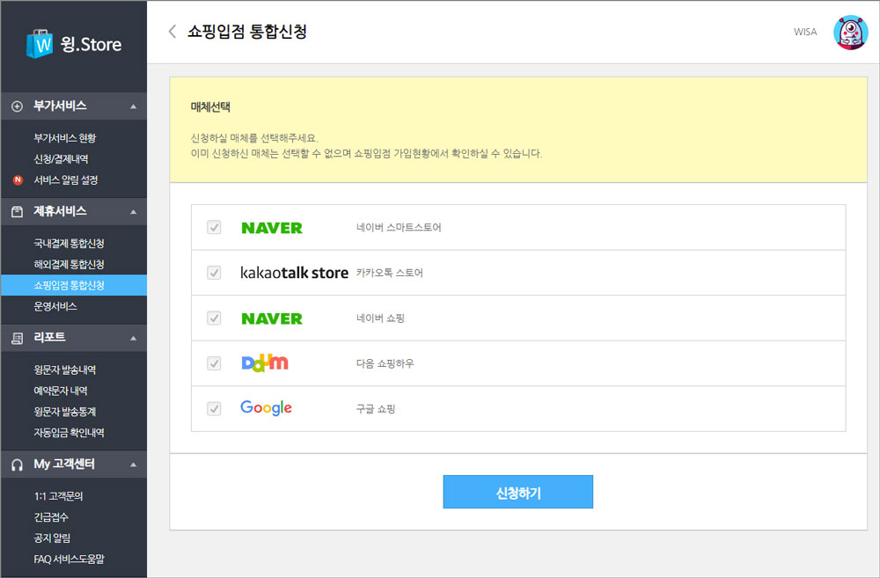The height and width of the screenshot is (578, 880).
Task: Click the 쇼핑입점 통합신청 page title
Action: point(247,32)
